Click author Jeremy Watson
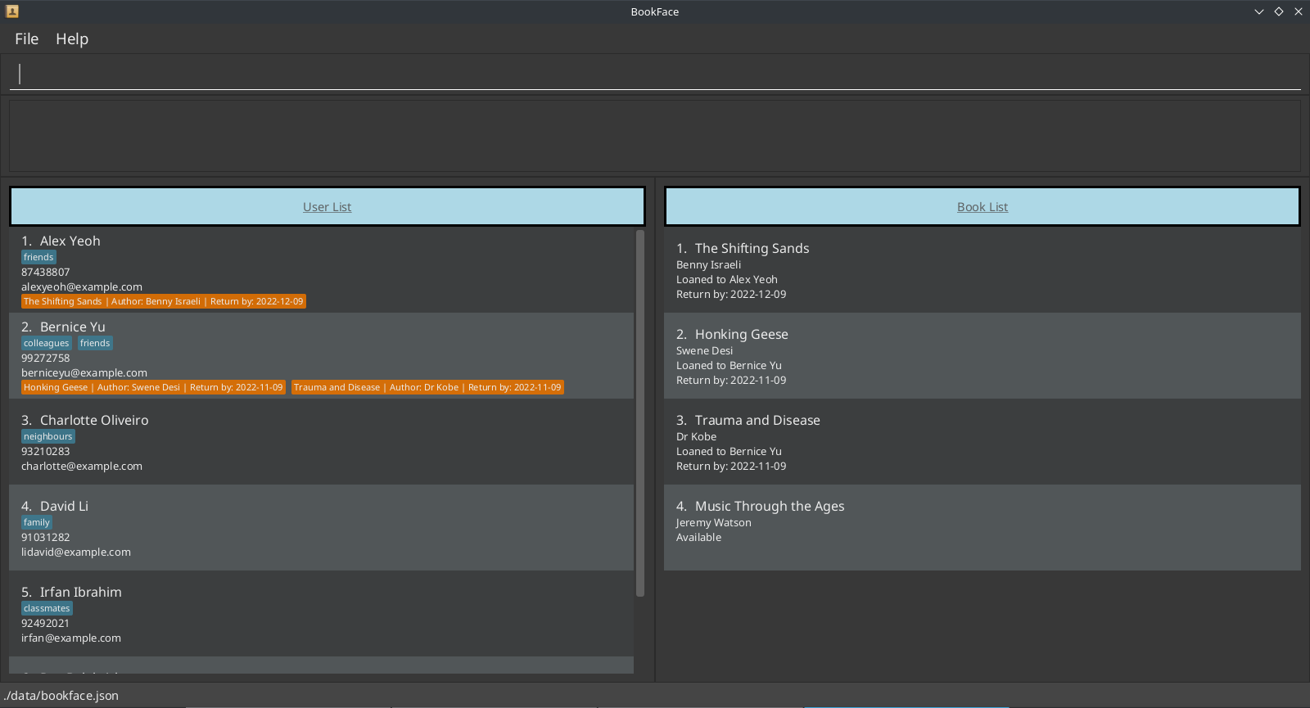The width and height of the screenshot is (1310, 708). coord(714,522)
